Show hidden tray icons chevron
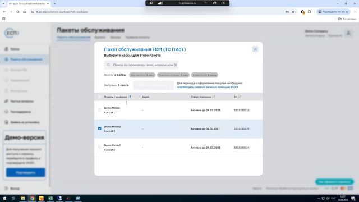359x202 pixels. pos(319,198)
